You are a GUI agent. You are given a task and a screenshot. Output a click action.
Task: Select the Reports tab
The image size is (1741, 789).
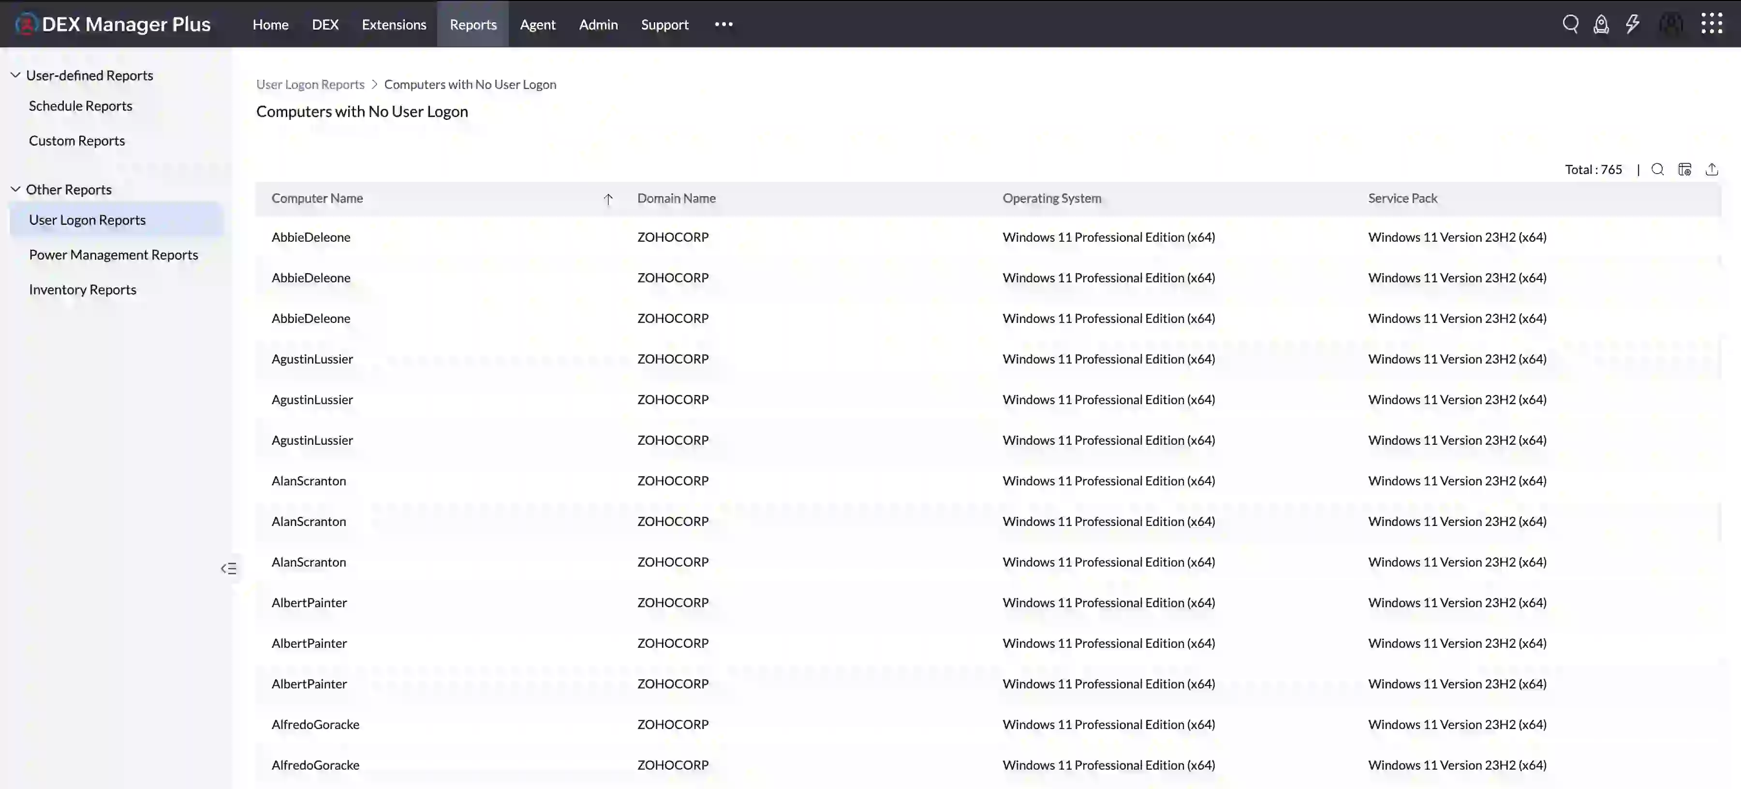[x=473, y=24]
